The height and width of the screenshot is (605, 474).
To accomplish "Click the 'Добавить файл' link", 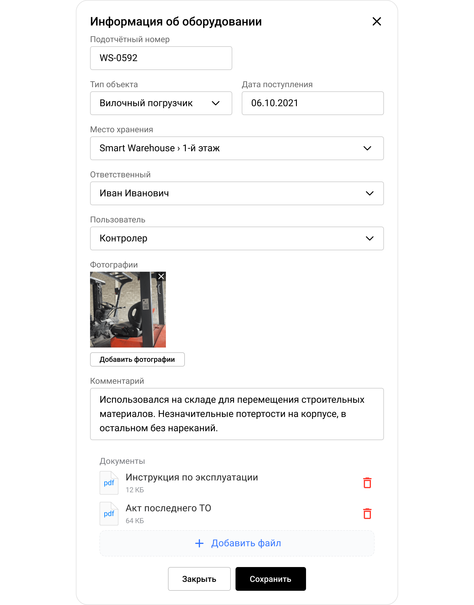I will 246,543.
